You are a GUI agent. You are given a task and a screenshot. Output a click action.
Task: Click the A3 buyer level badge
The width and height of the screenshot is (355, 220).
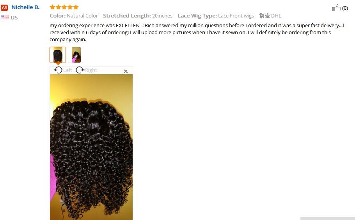coord(4,8)
